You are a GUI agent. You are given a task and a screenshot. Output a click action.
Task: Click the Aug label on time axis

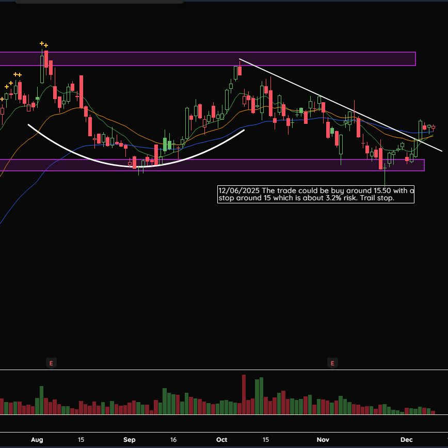(37, 440)
